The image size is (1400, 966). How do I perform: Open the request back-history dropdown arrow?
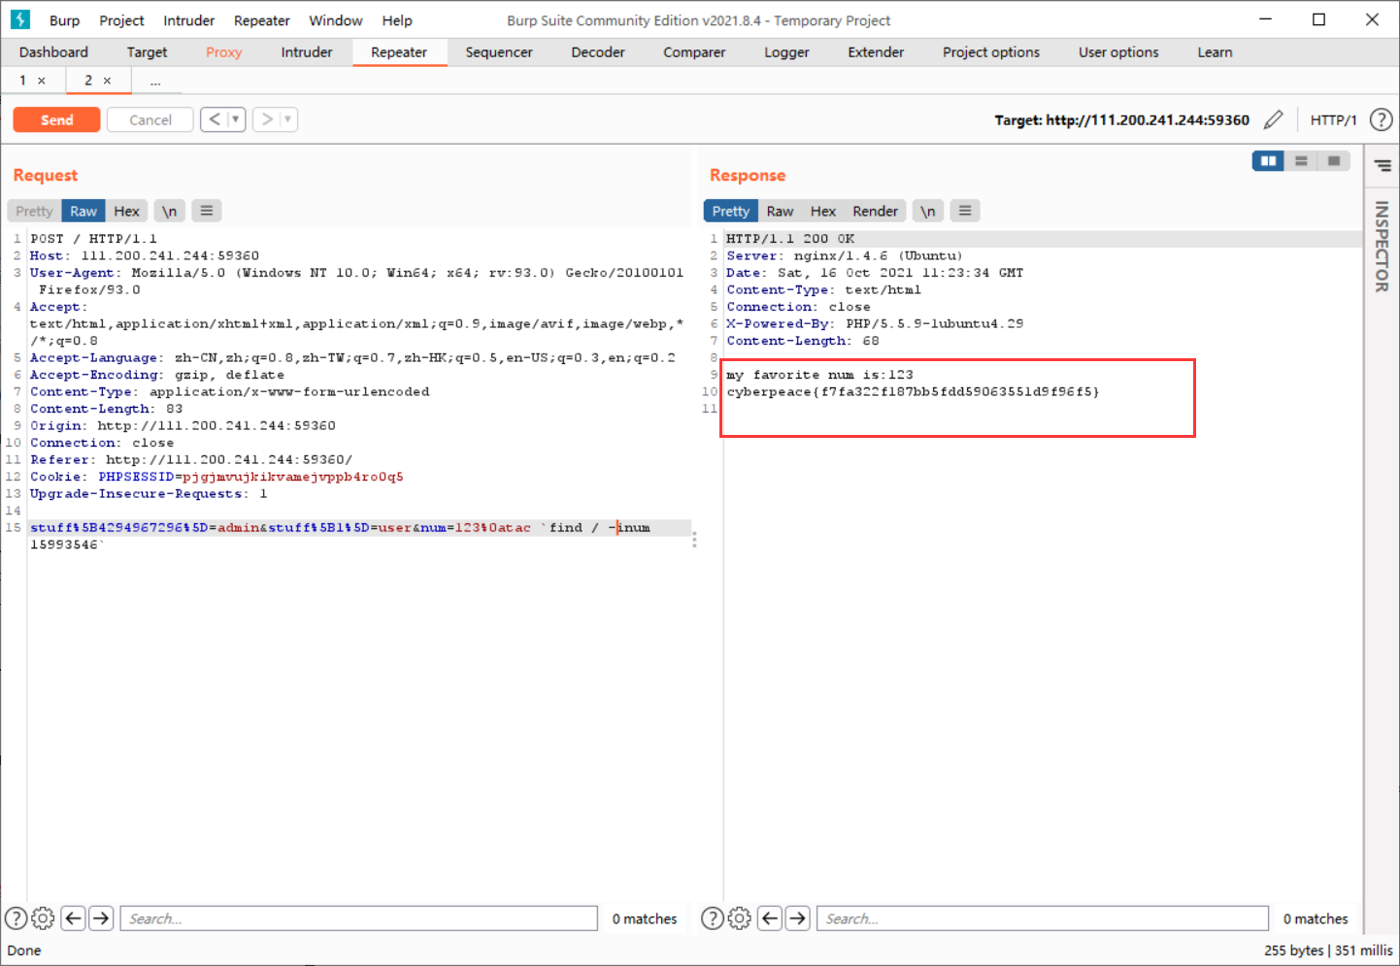[x=236, y=119]
